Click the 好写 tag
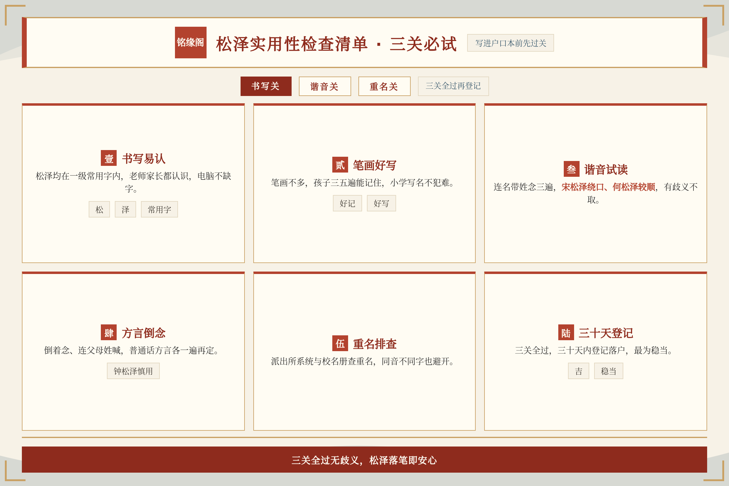Image resolution: width=729 pixels, height=486 pixels. [381, 203]
